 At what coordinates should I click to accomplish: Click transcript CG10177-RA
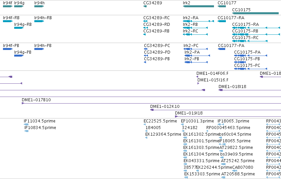coord(222,21)
